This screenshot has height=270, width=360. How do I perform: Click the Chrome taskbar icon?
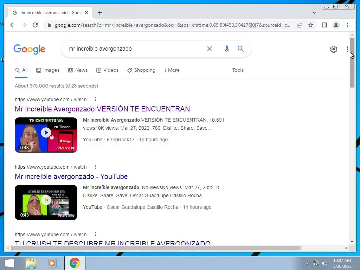(75, 263)
